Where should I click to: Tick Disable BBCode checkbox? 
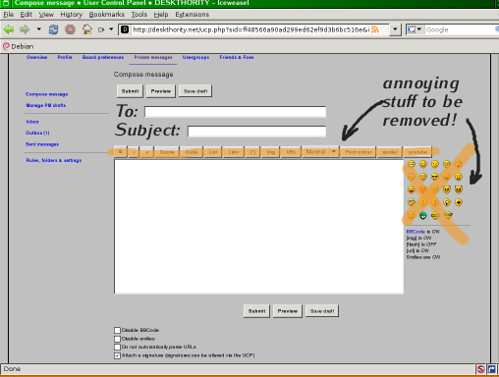click(x=117, y=330)
